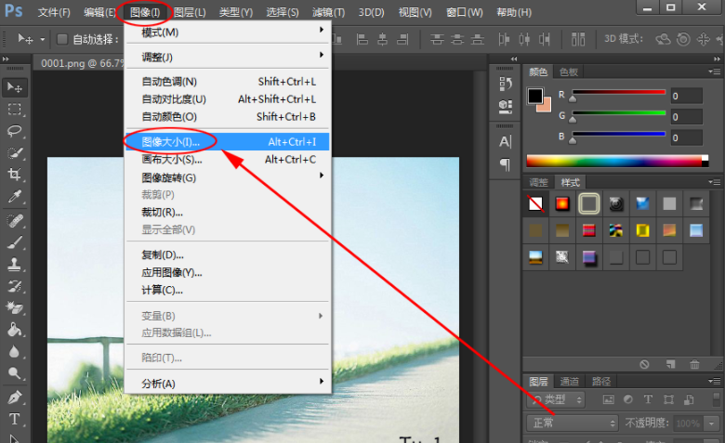The width and height of the screenshot is (725, 443).
Task: Toggle the layer filter on/off switch
Action: click(x=717, y=399)
